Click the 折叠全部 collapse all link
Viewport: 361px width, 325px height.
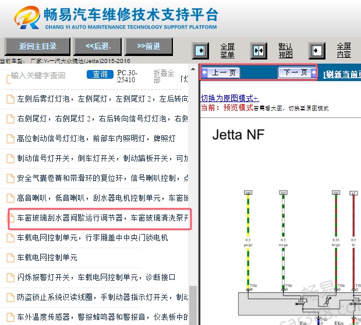[164, 76]
